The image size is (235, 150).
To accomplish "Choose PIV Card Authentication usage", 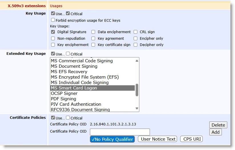I will pyautogui.click(x=92, y=104).
